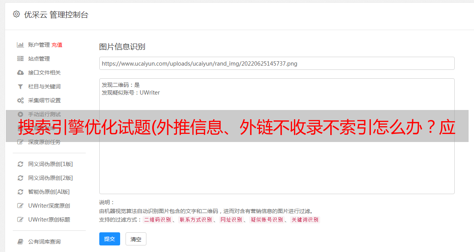Click the filter icon for 栏目与关键词

[x=20, y=86]
